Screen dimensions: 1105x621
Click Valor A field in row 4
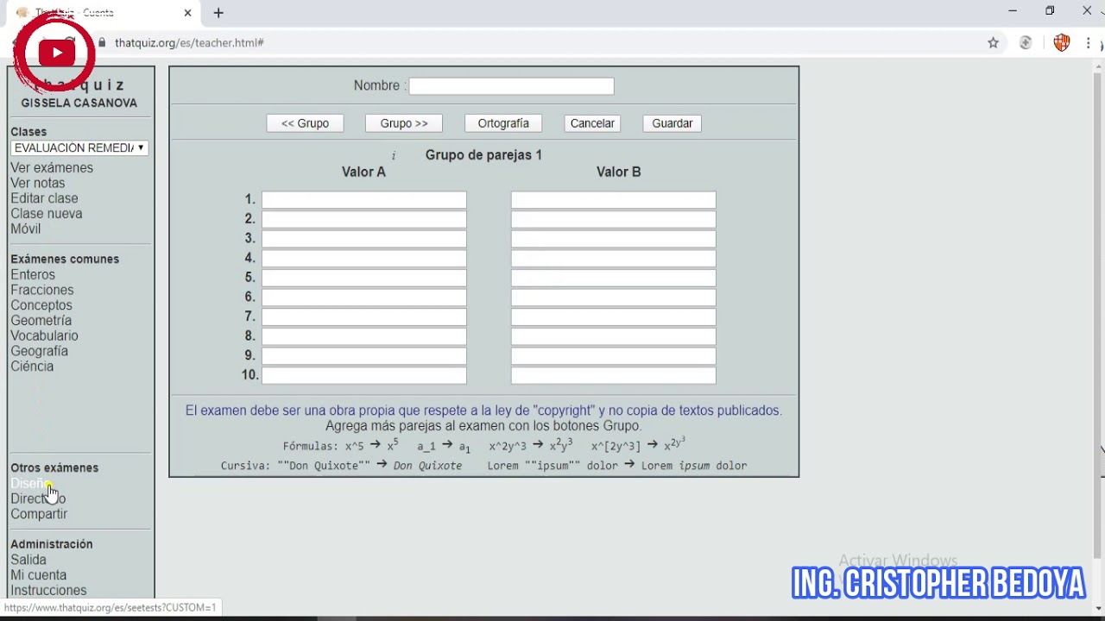click(x=364, y=258)
